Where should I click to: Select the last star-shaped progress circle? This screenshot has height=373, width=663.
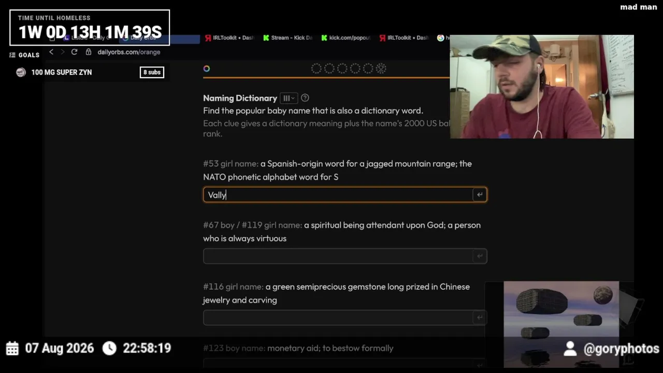381,68
